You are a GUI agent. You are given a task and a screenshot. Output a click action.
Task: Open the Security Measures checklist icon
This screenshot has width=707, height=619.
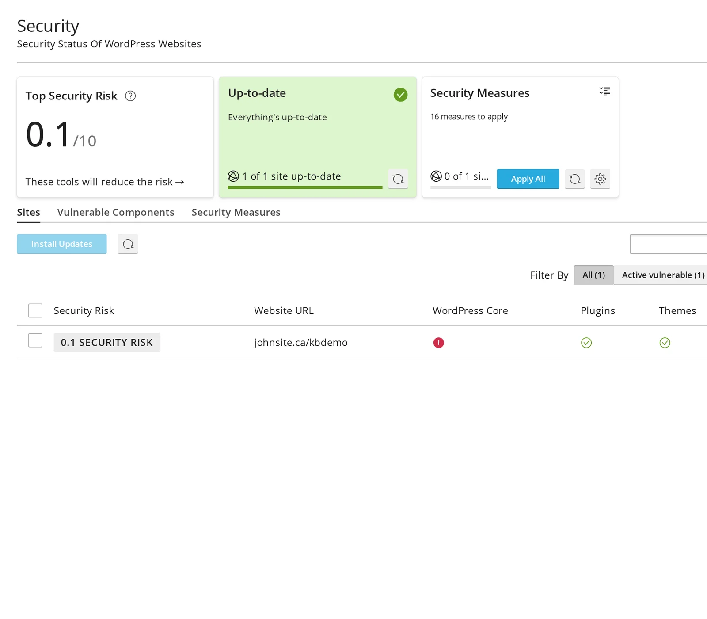604,91
